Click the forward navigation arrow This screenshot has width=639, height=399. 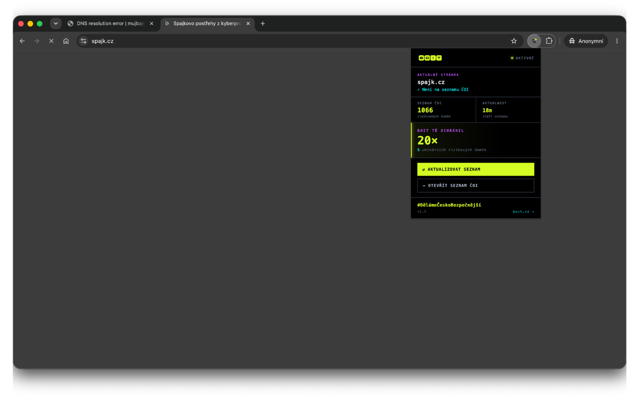tap(36, 41)
